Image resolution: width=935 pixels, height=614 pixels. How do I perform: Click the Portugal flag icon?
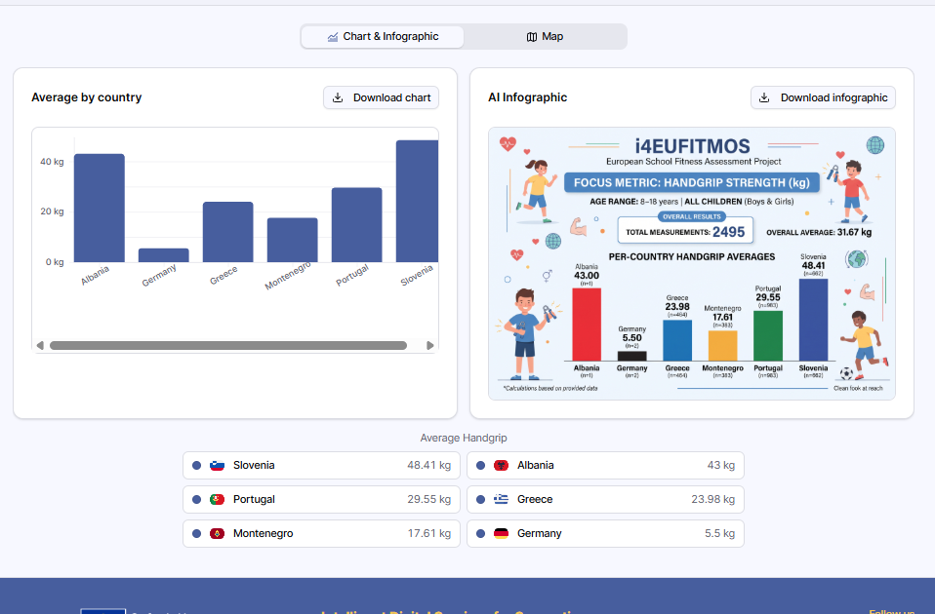[x=217, y=500]
